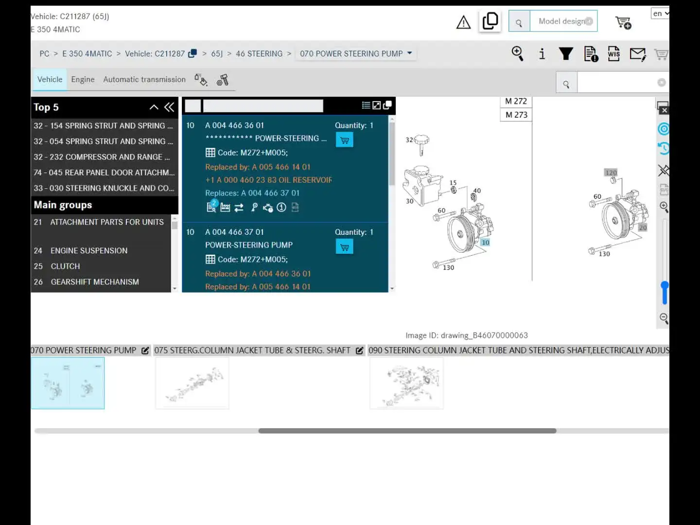Viewport: 700px width, 525px height.
Task: Open 075 STEERG.COLUMN JACKET TUBE & STEERG. SHAFT title
Action: [x=252, y=350]
